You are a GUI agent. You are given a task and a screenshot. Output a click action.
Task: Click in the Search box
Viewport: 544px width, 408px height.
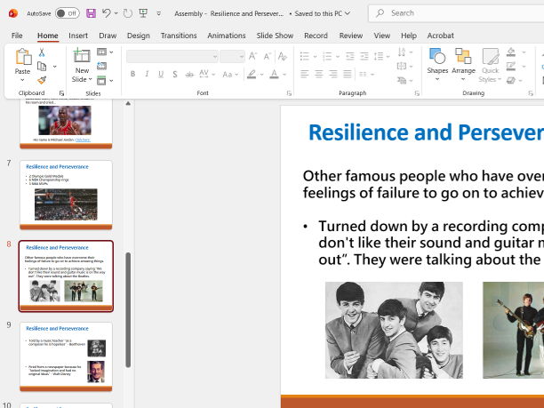pyautogui.click(x=456, y=13)
